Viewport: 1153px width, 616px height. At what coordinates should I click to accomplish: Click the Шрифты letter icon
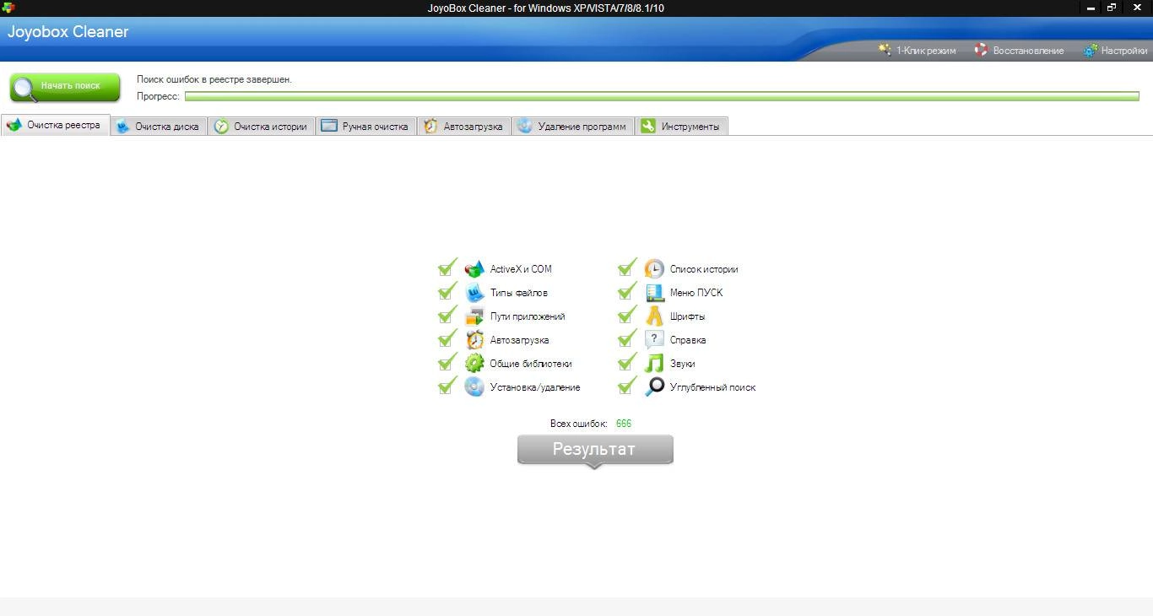(x=654, y=316)
